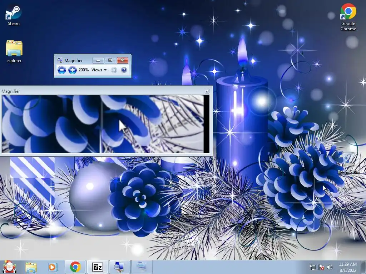Click the Magnifier toolbar title bar icon

tap(60, 60)
